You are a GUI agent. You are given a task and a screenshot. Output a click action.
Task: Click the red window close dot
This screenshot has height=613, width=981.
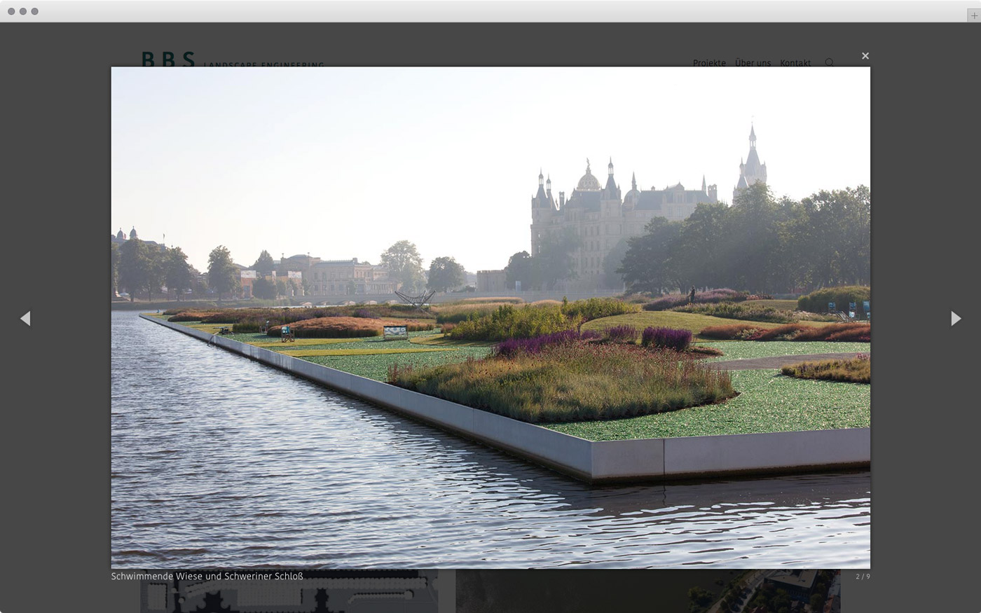(11, 11)
